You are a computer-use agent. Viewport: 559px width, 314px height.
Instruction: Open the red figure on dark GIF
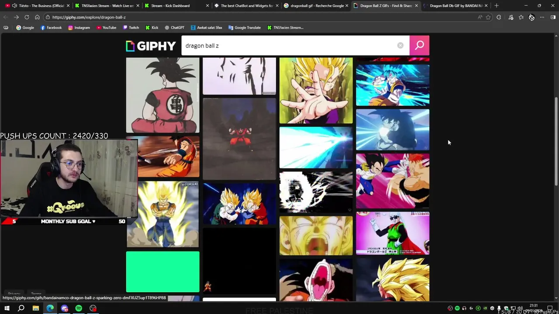(x=239, y=139)
